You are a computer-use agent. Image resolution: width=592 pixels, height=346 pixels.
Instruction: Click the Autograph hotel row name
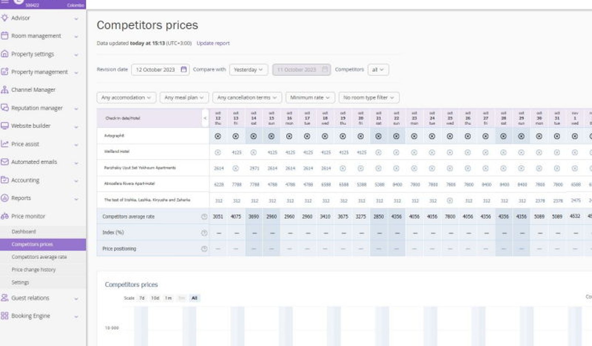114,136
